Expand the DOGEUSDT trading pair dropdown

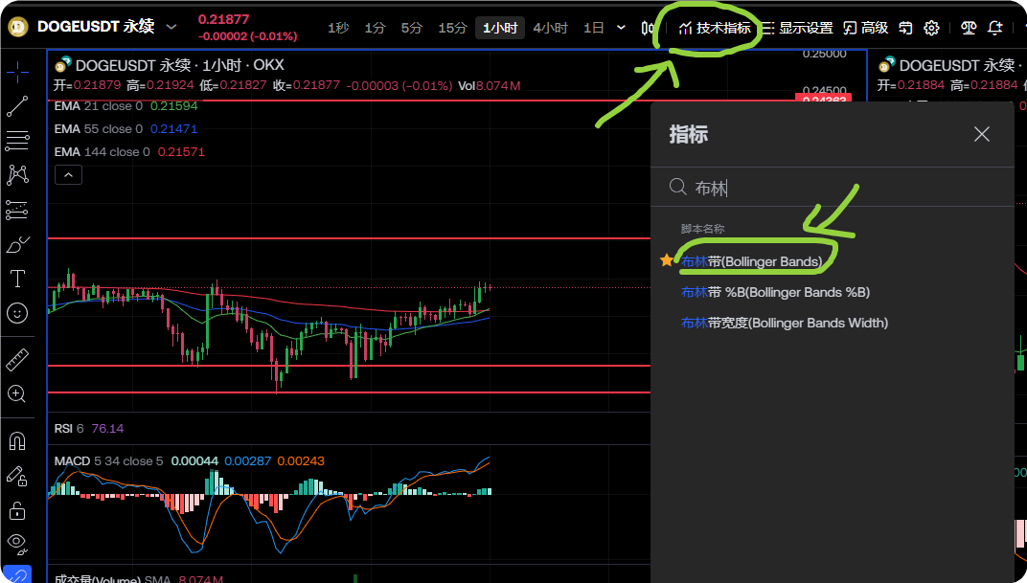click(171, 27)
